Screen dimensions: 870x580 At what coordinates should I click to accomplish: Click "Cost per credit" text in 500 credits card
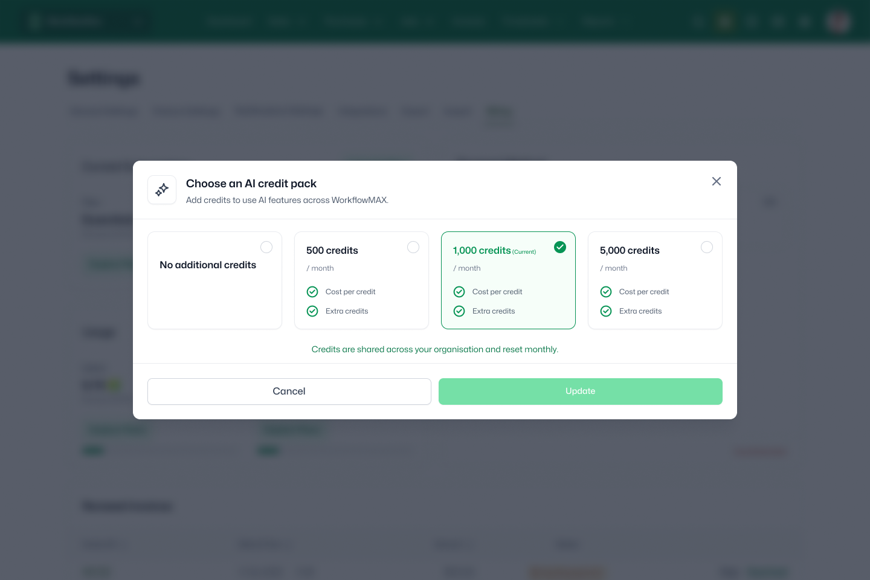pos(350,292)
